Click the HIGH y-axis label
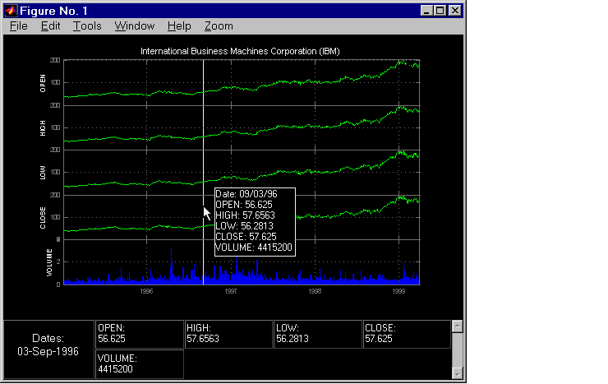Image resolution: width=608 pixels, height=384 pixels. [43, 128]
